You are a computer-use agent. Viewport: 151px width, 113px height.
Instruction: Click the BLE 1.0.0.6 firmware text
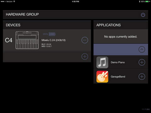[46, 44]
